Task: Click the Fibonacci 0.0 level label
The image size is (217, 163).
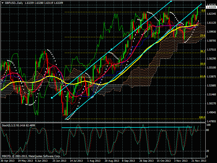Action: [203, 10]
